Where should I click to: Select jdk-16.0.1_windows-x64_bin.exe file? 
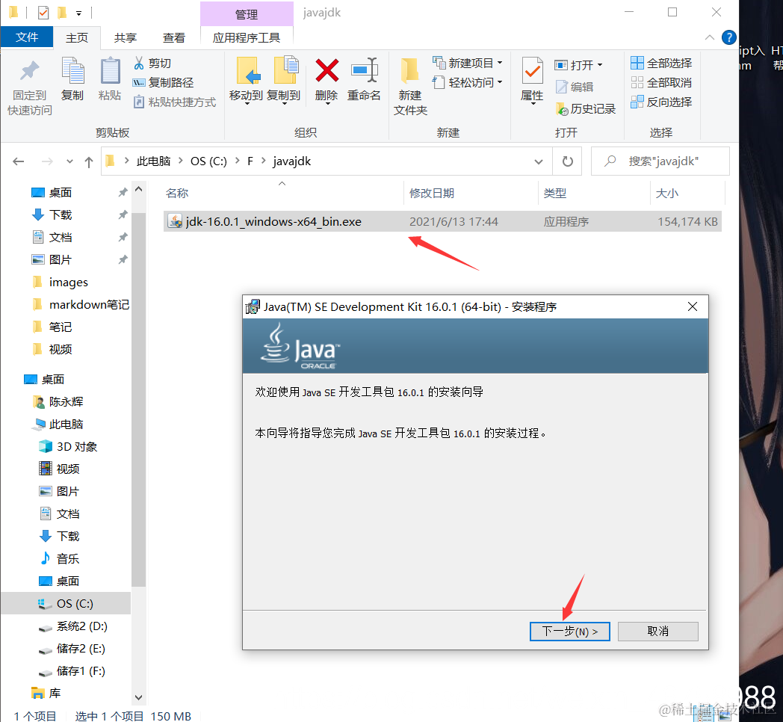pos(442,221)
